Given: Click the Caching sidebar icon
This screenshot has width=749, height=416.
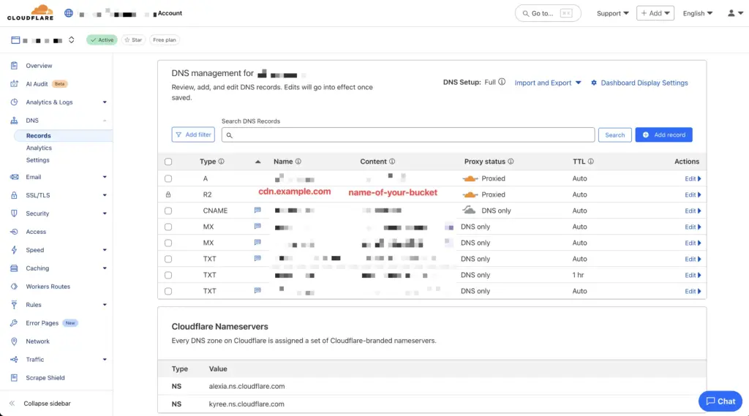Looking at the screenshot, I should (x=15, y=268).
